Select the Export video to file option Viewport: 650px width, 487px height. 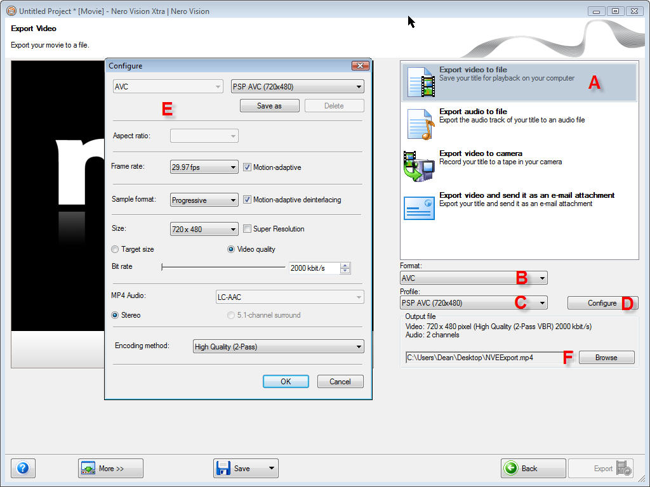pos(519,82)
